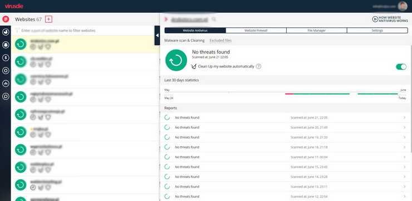Click the large green rescan icon
This screenshot has height=201, width=412.
[x=176, y=60]
